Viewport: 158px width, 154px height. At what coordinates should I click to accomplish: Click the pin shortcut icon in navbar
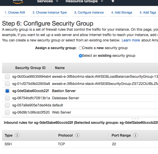click(x=113, y=1)
